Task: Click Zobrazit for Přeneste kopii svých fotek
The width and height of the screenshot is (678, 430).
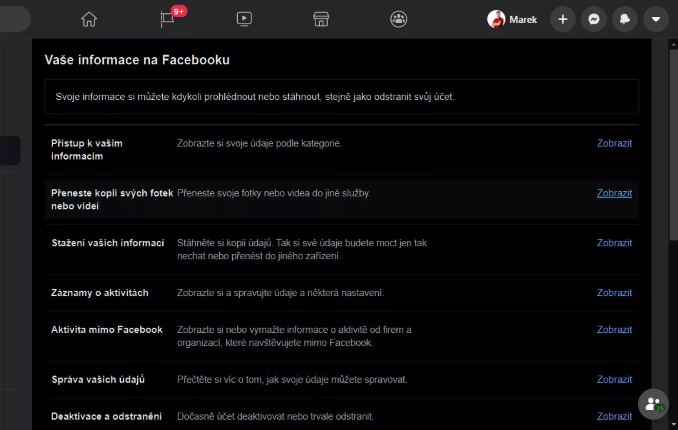Action: [614, 193]
